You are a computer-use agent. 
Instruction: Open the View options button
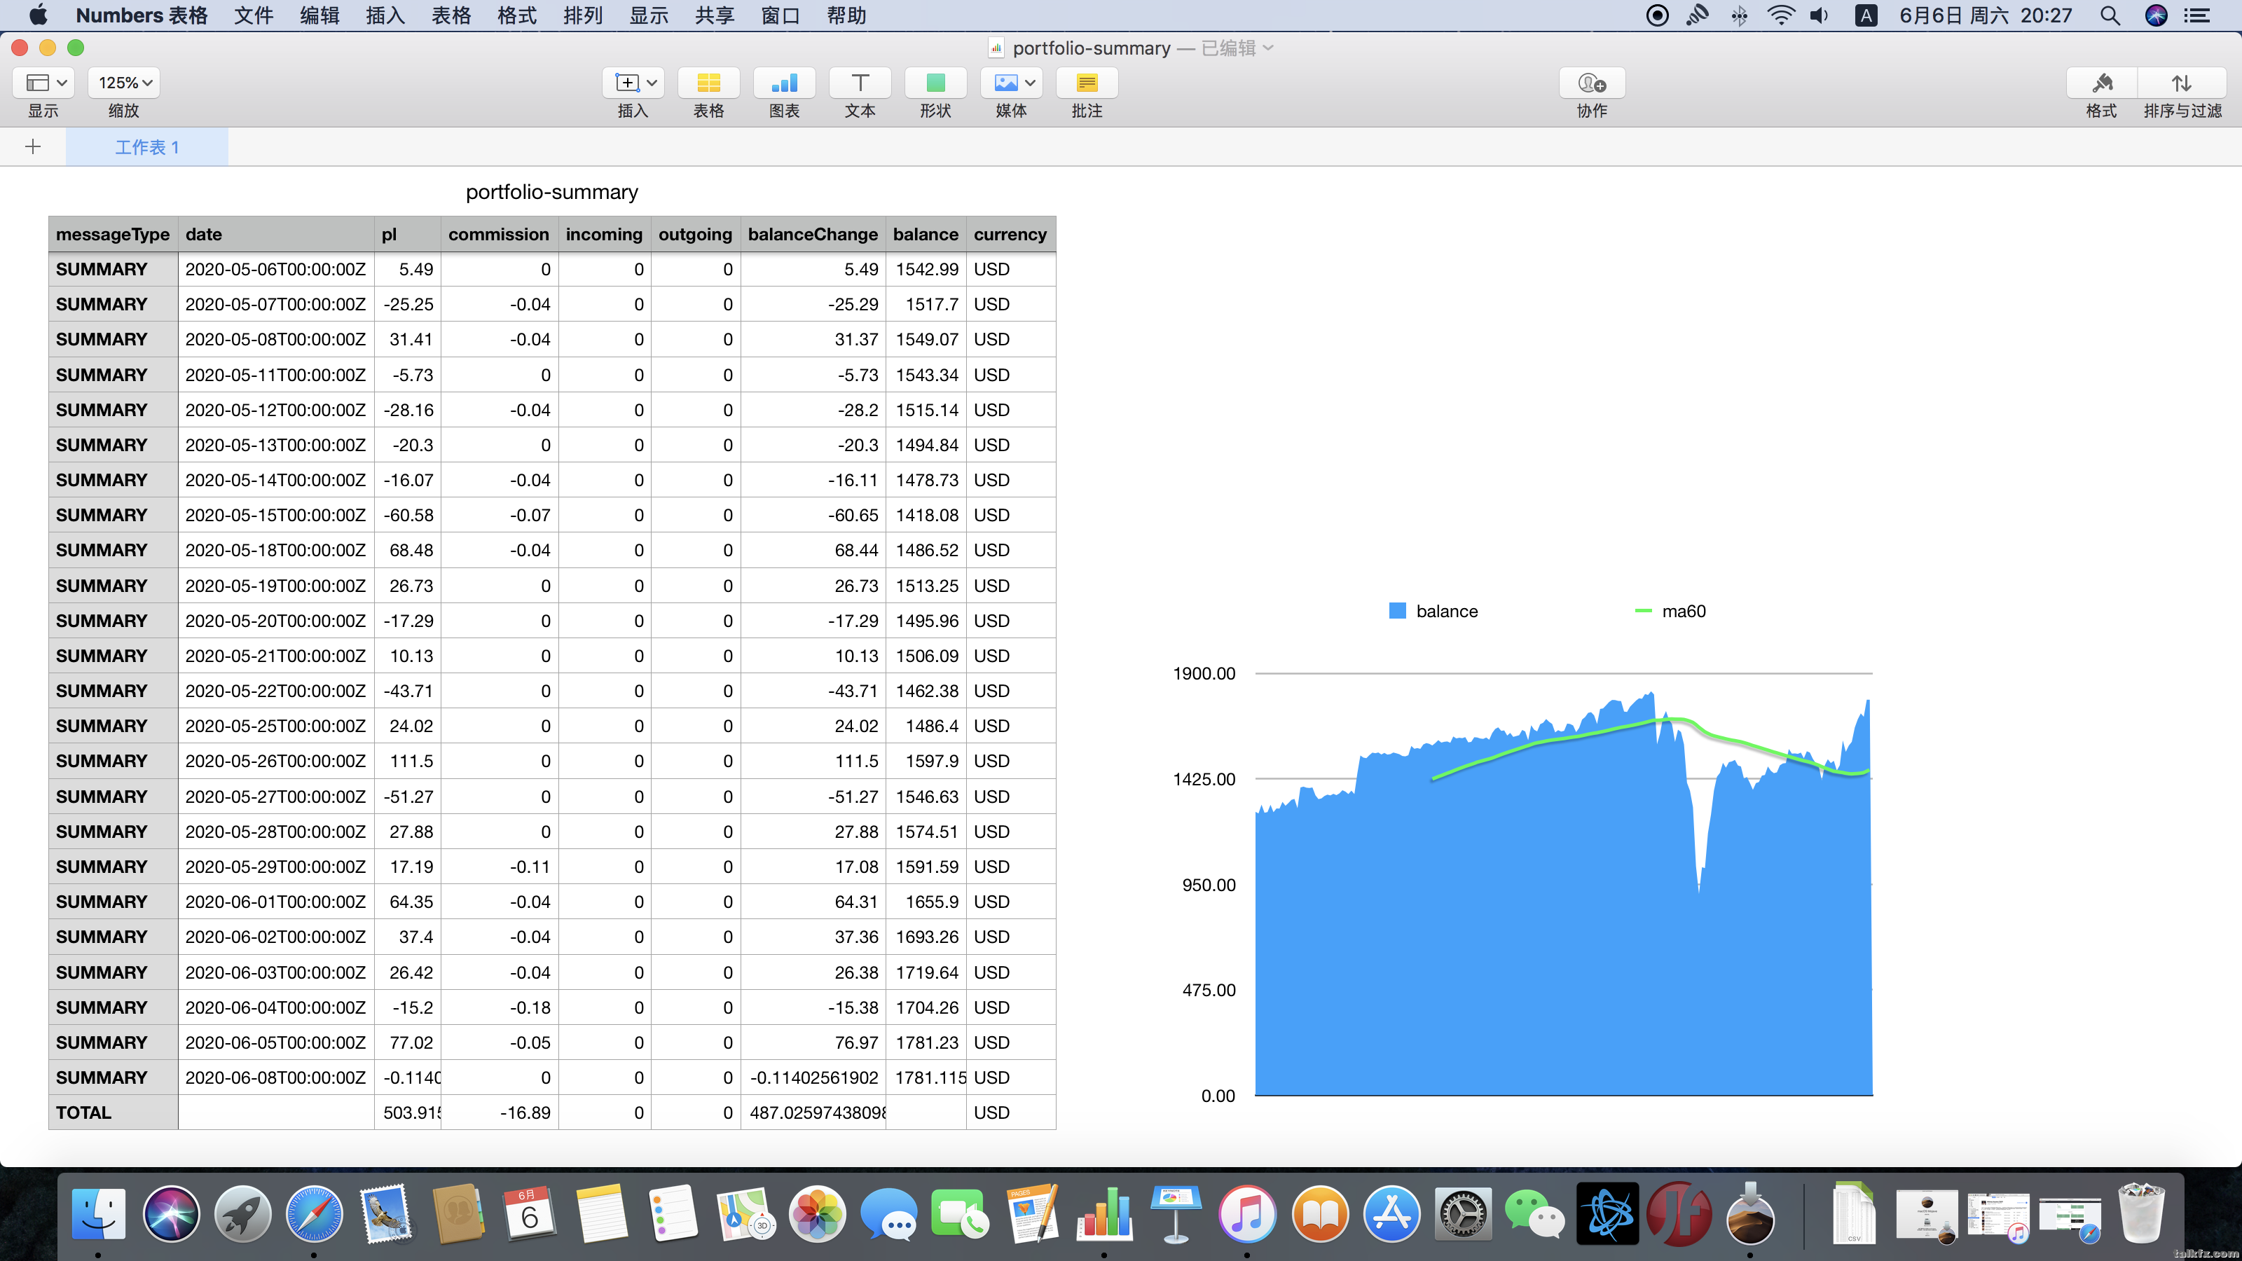click(43, 83)
